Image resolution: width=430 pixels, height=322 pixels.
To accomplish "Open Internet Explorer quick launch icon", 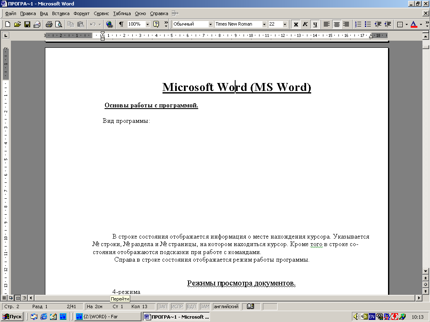I will click(44, 317).
